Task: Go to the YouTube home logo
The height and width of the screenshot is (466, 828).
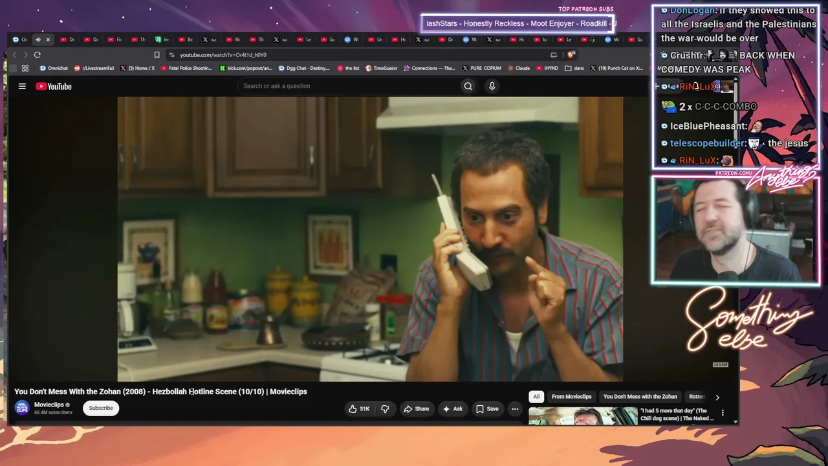Action: point(54,86)
